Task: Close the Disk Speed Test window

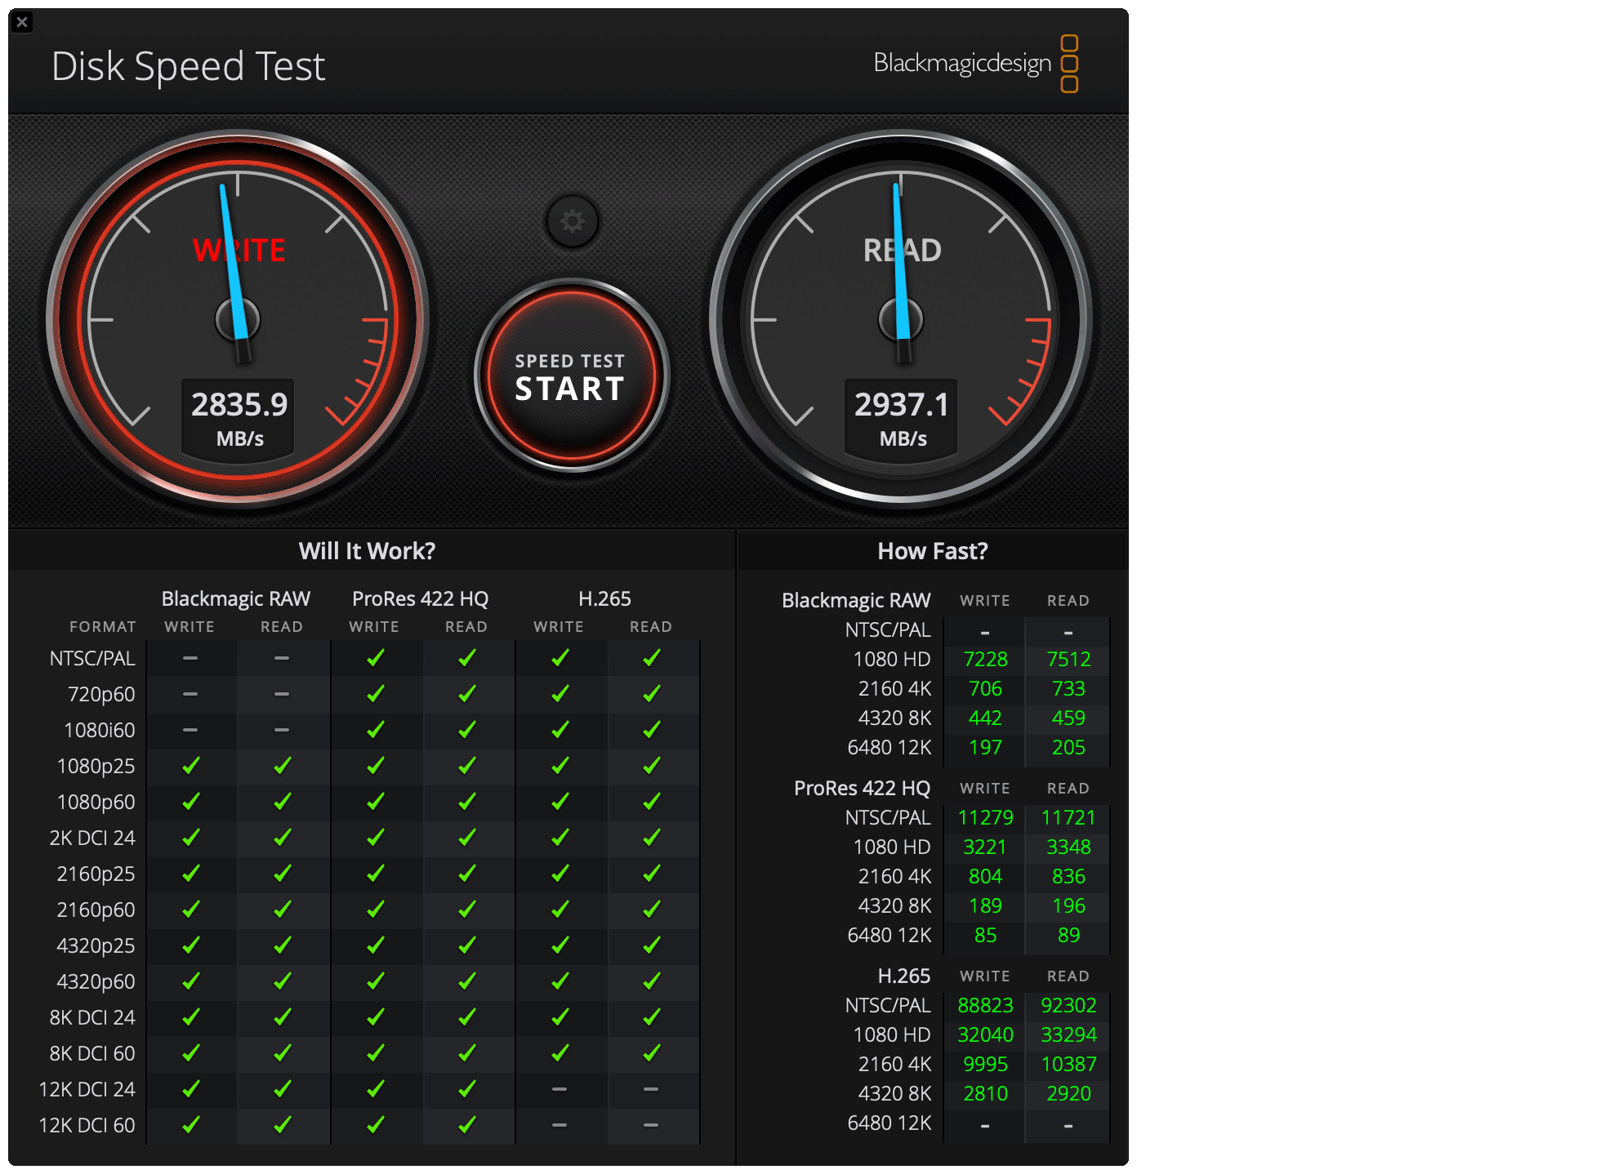Action: 23,23
